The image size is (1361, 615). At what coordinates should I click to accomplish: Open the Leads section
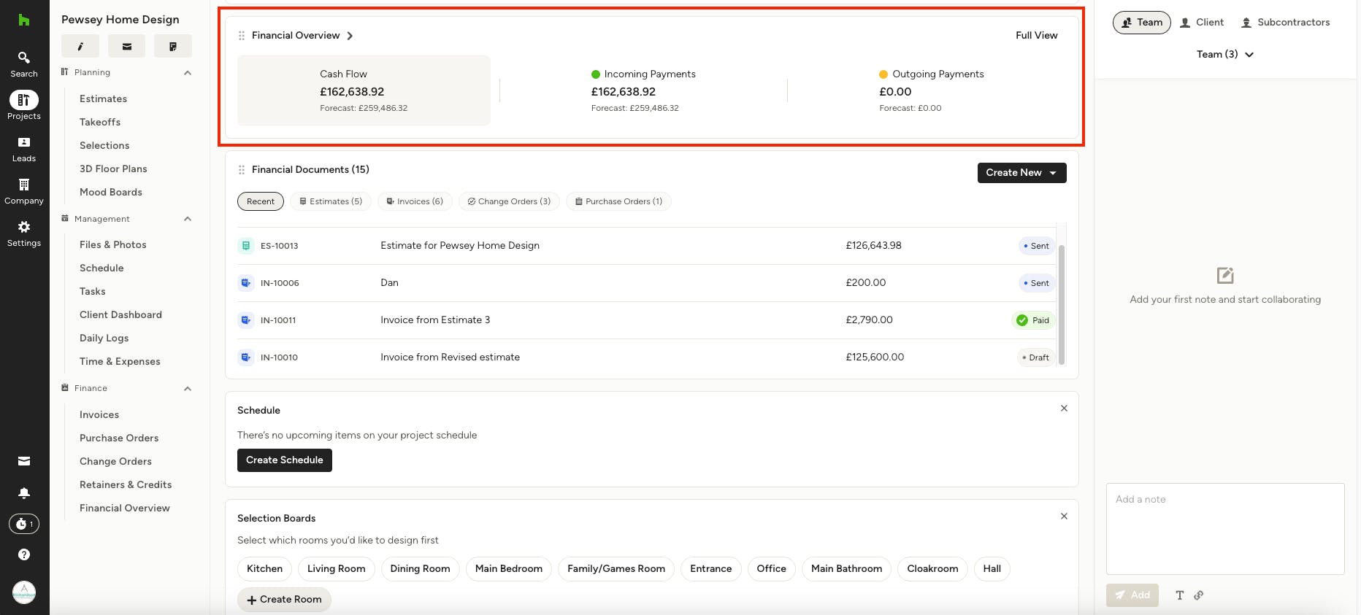coord(24,148)
